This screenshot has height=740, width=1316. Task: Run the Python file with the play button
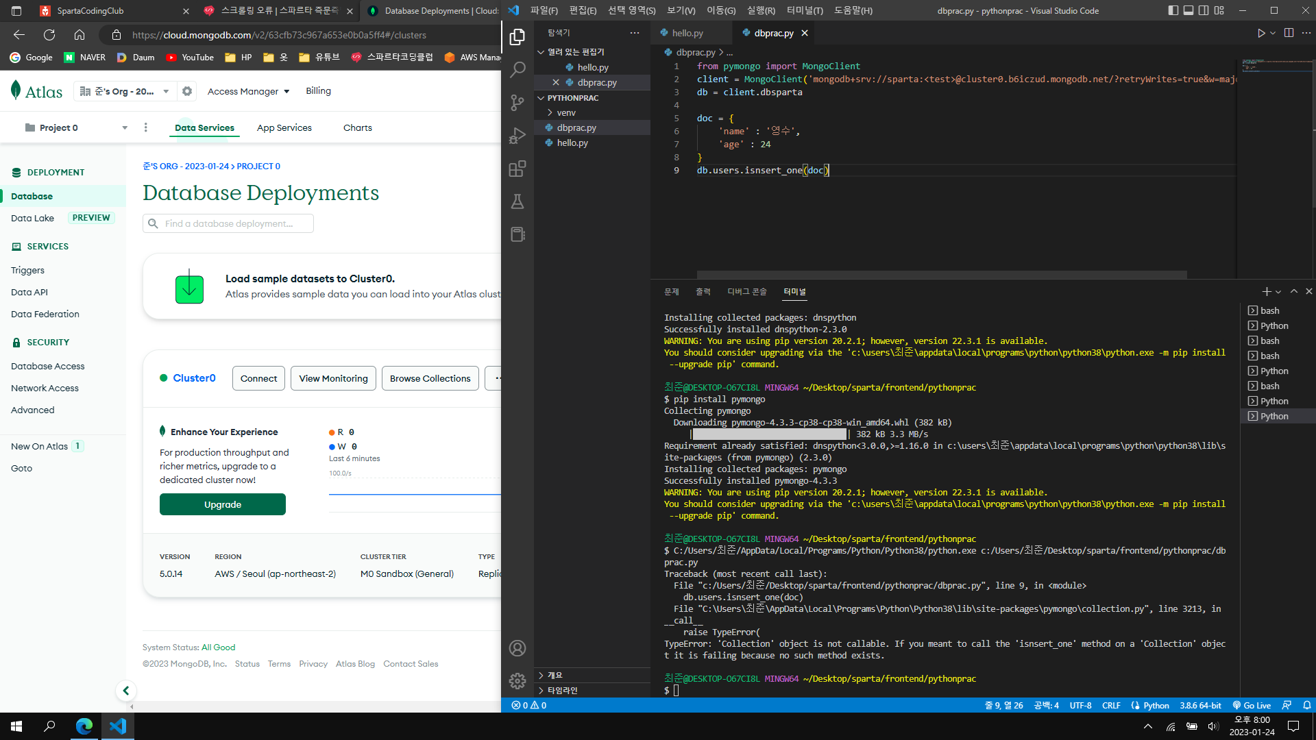1260,33
